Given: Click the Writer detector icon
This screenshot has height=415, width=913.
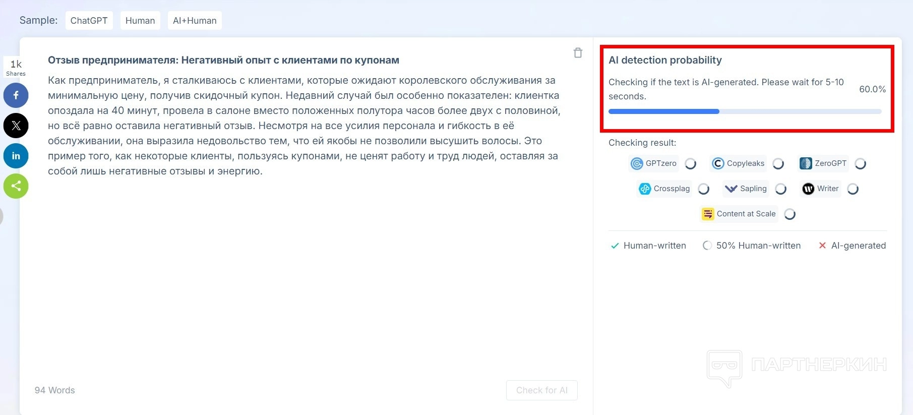Looking at the screenshot, I should [x=808, y=189].
